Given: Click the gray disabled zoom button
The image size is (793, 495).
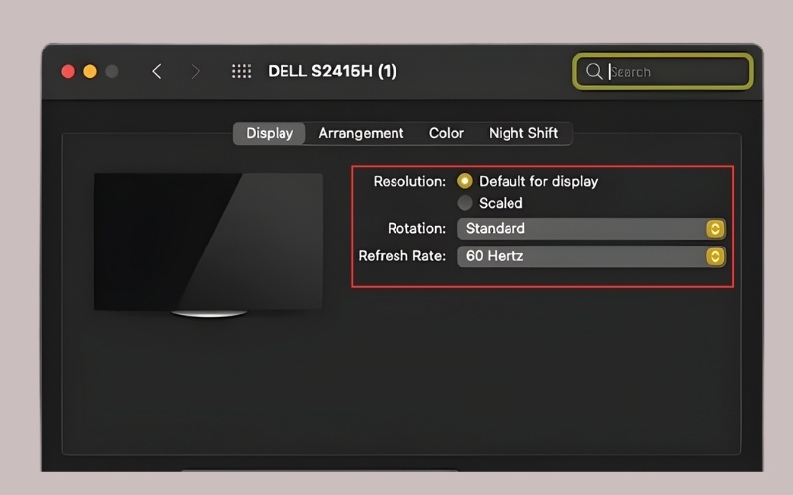Looking at the screenshot, I should coord(112,71).
